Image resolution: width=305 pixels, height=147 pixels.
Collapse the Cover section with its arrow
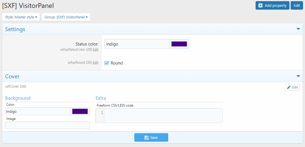(298, 76)
